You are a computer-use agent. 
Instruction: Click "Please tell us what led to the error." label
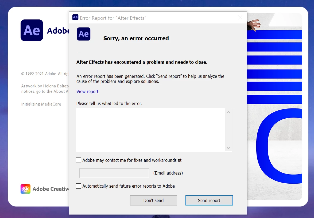(x=109, y=103)
